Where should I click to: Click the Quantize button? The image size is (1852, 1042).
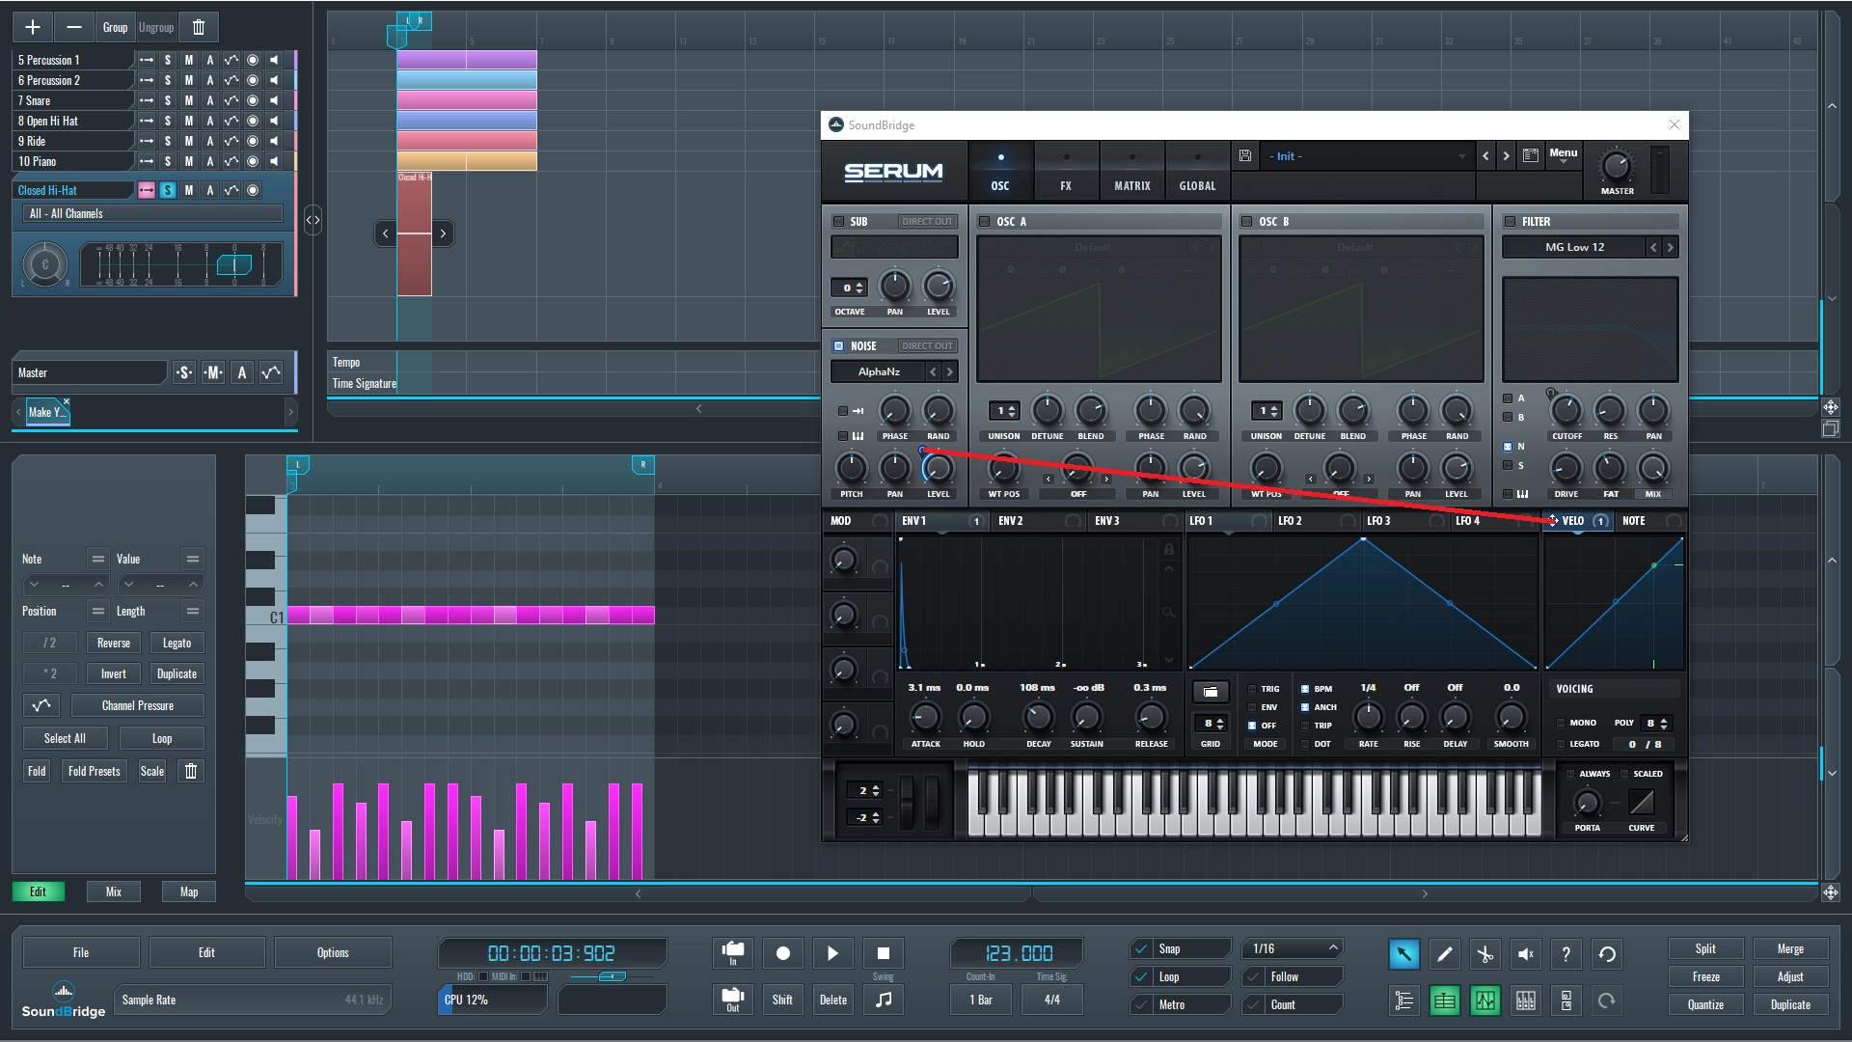1704,1004
